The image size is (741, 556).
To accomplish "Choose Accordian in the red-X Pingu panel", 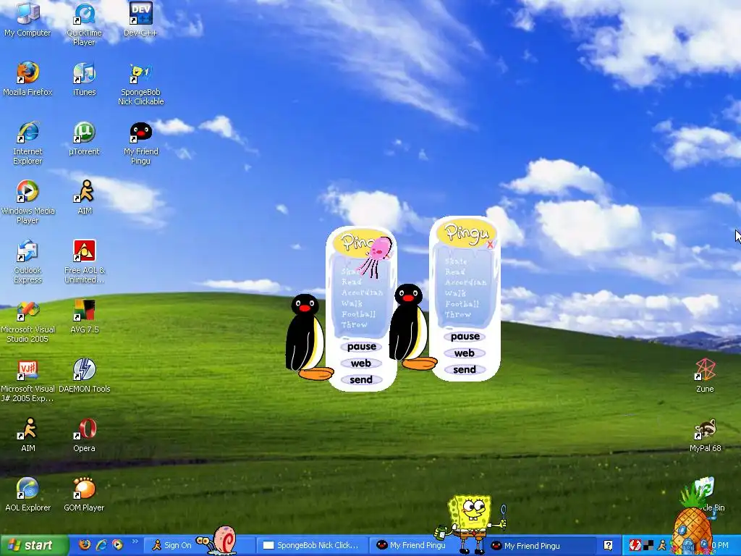I will [x=465, y=283].
